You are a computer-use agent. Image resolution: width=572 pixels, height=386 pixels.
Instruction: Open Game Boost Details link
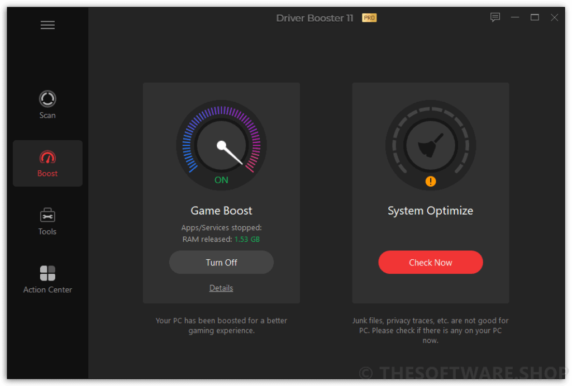(x=221, y=288)
